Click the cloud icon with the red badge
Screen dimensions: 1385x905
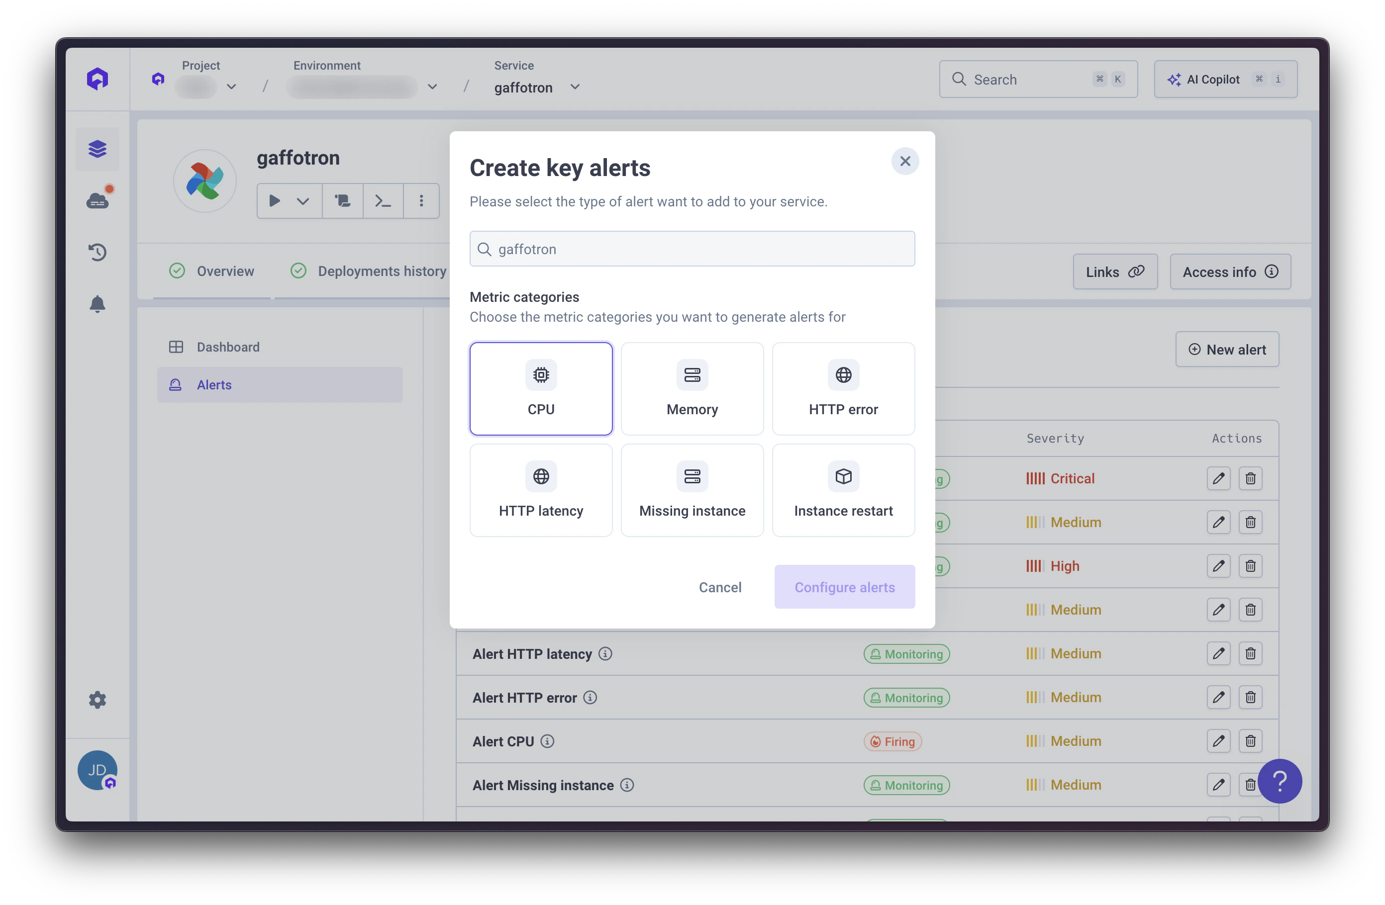click(x=97, y=200)
